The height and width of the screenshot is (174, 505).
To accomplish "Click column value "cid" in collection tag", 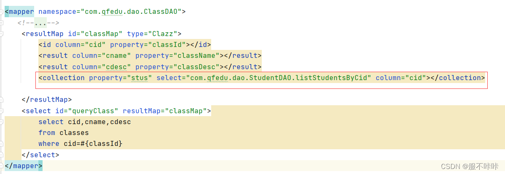I will pos(416,78).
